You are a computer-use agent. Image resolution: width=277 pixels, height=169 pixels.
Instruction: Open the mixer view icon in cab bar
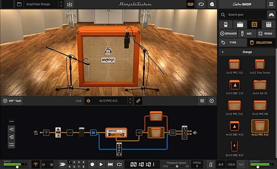[202, 101]
